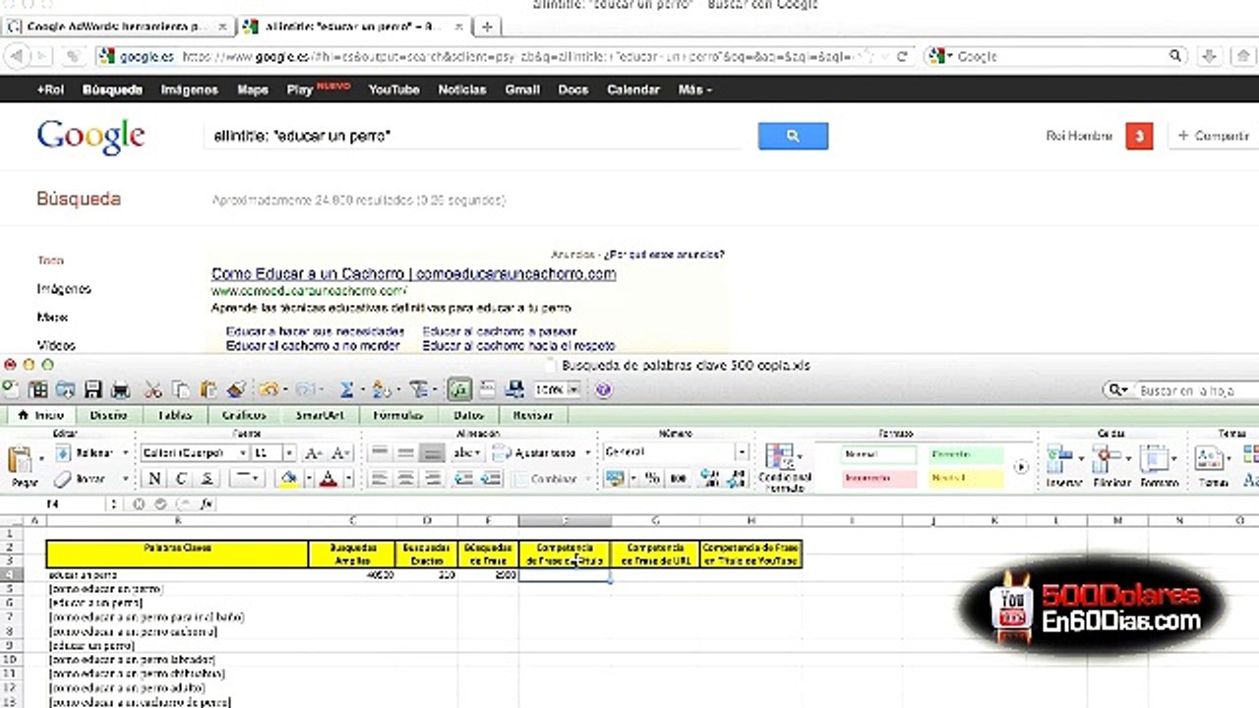Click the blue Google search magnifier button
1259x708 pixels.
793,137
